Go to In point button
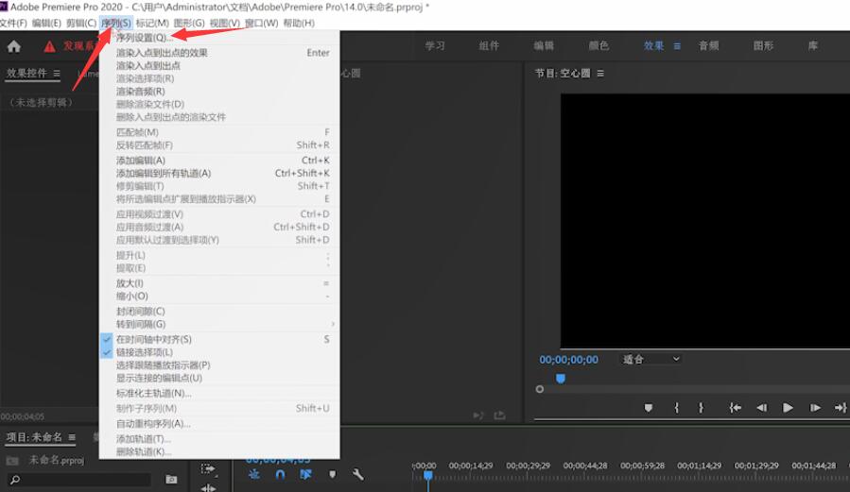Viewport: 850px width, 492px height. [x=735, y=408]
